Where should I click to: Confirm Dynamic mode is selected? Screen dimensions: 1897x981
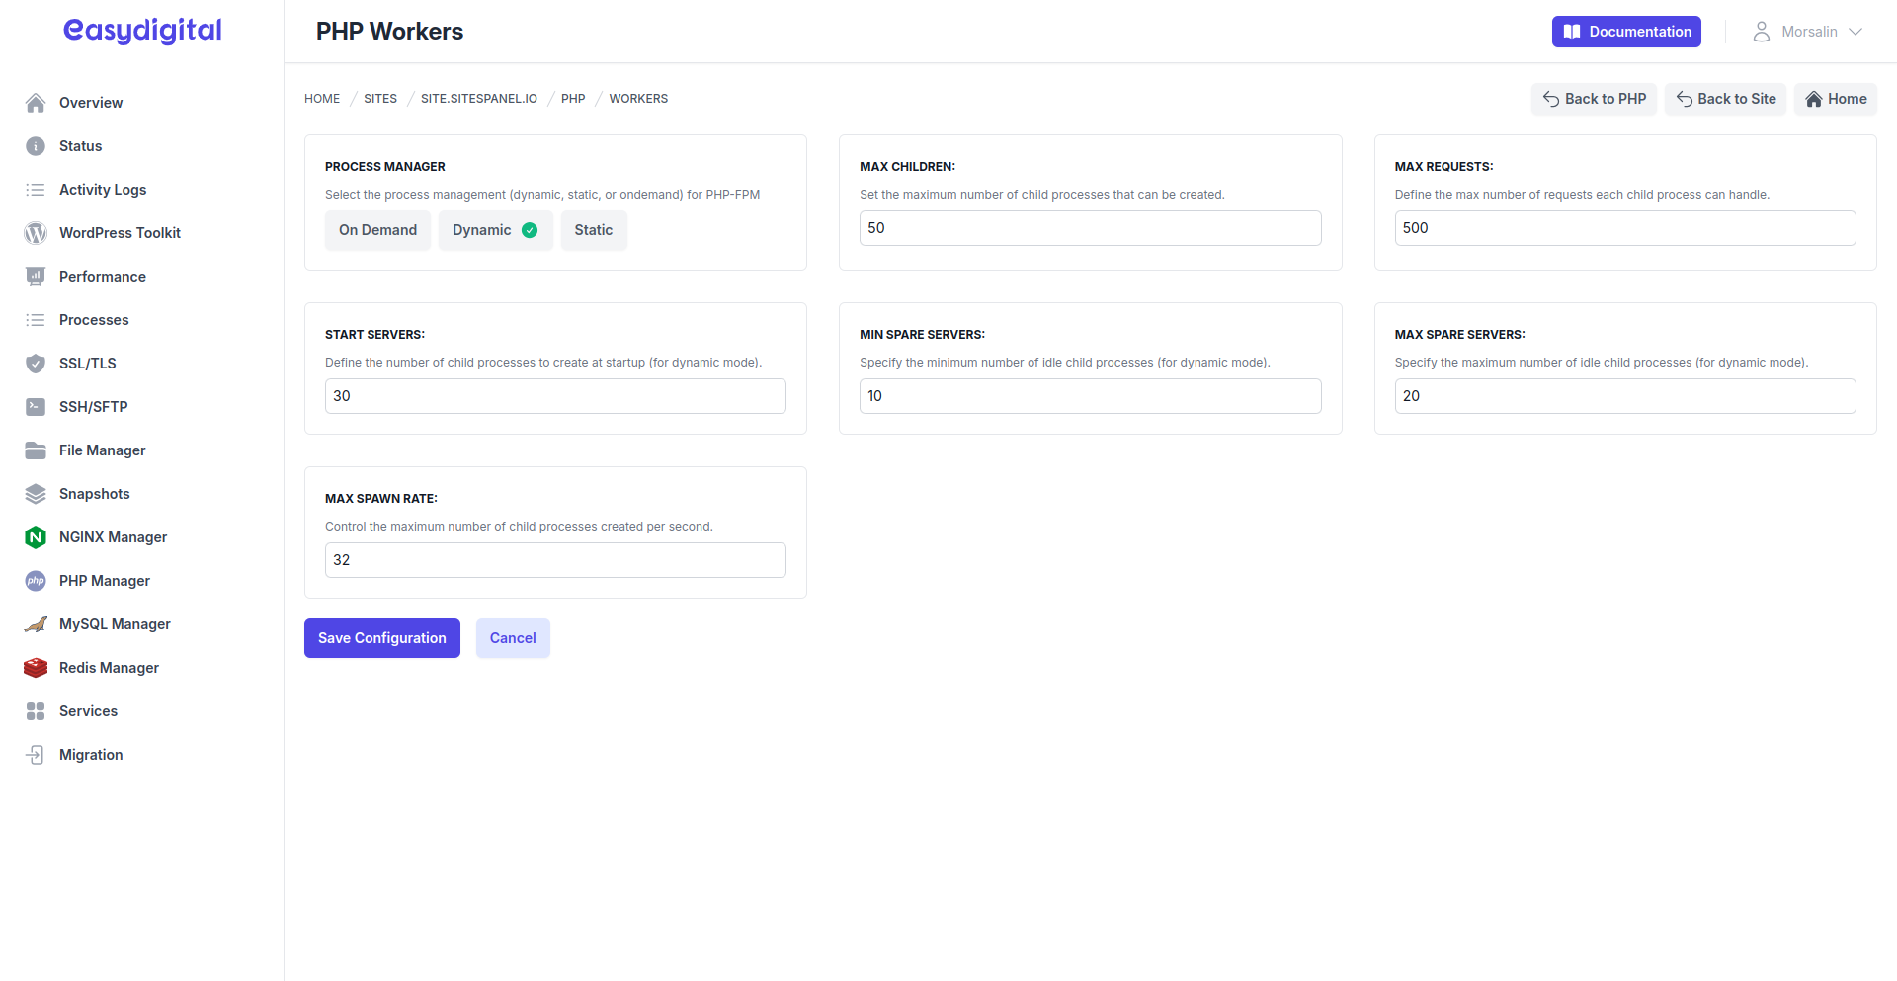coord(495,229)
